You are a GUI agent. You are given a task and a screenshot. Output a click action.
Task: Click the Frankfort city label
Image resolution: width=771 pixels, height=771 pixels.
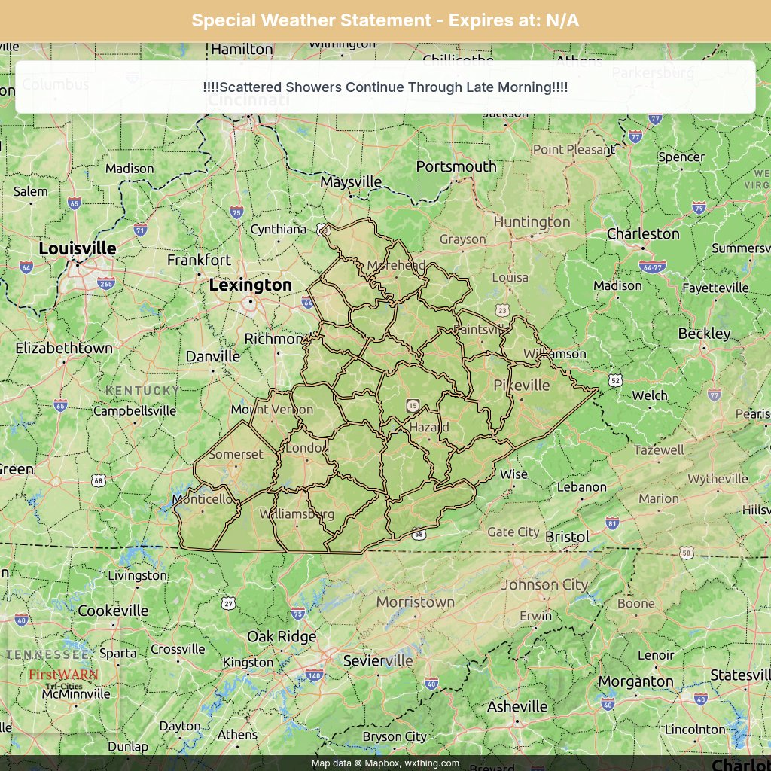[199, 260]
